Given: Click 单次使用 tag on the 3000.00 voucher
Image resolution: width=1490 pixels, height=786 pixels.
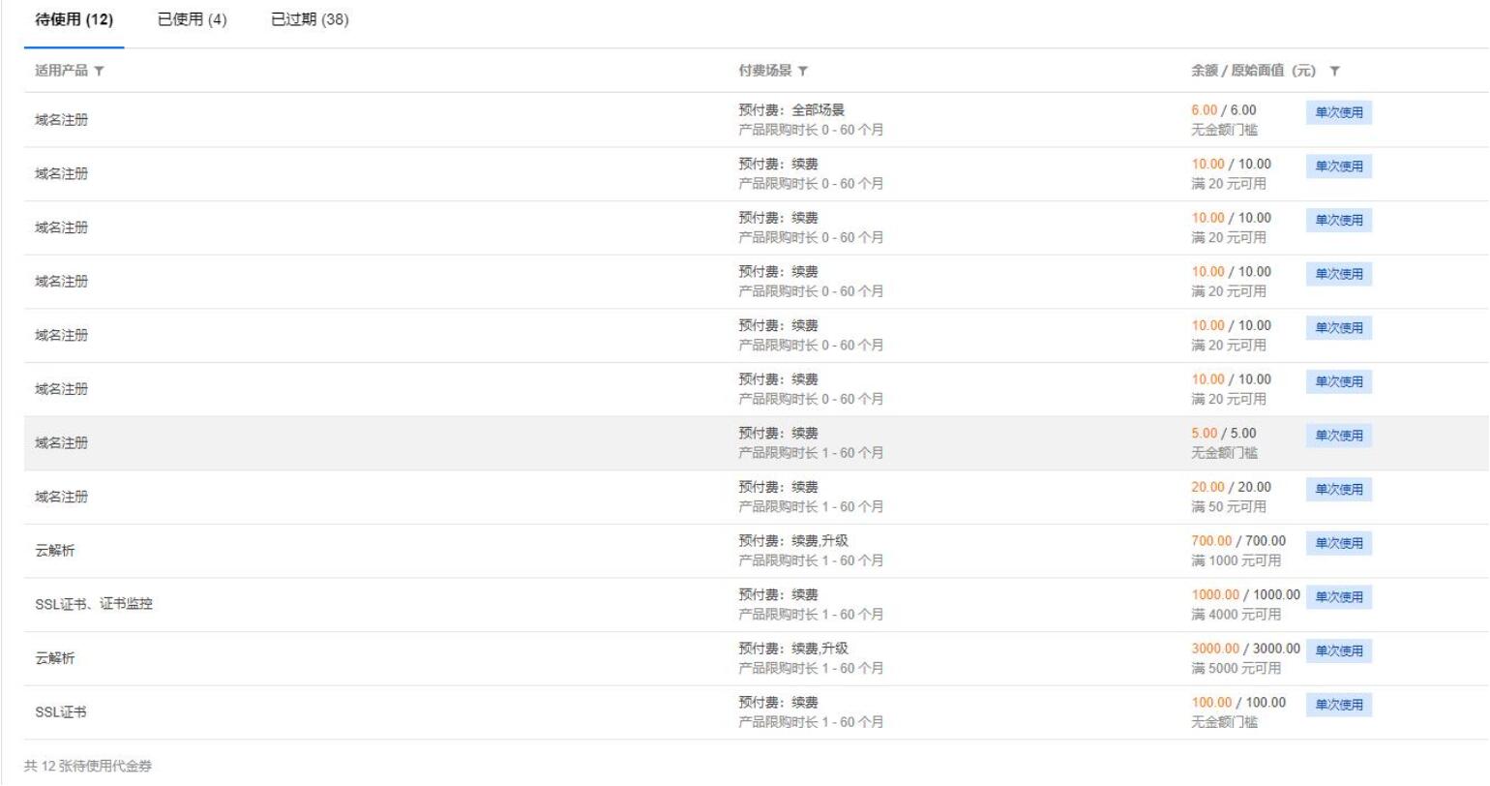Looking at the screenshot, I should click(x=1339, y=651).
